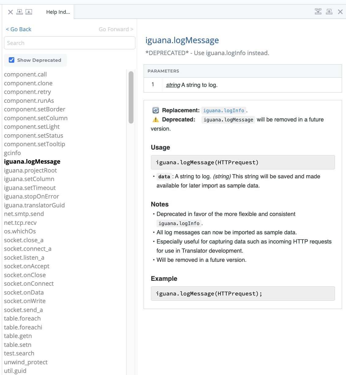This screenshot has height=375, width=346.
Task: Select the Help Index tab
Action: (58, 12)
